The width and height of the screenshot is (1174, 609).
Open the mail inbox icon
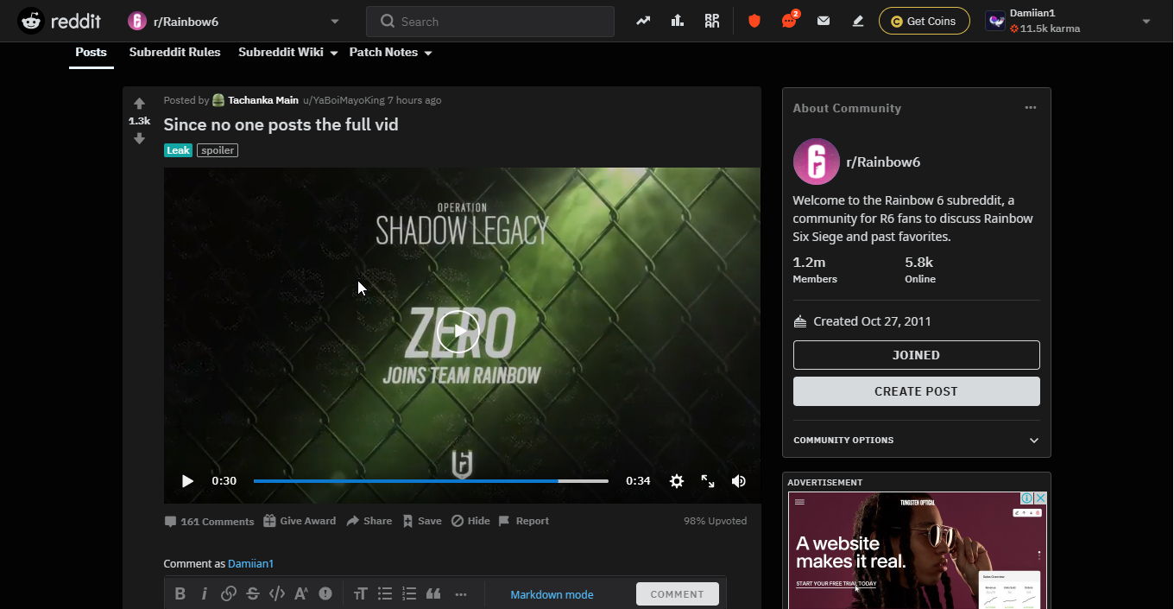point(824,21)
